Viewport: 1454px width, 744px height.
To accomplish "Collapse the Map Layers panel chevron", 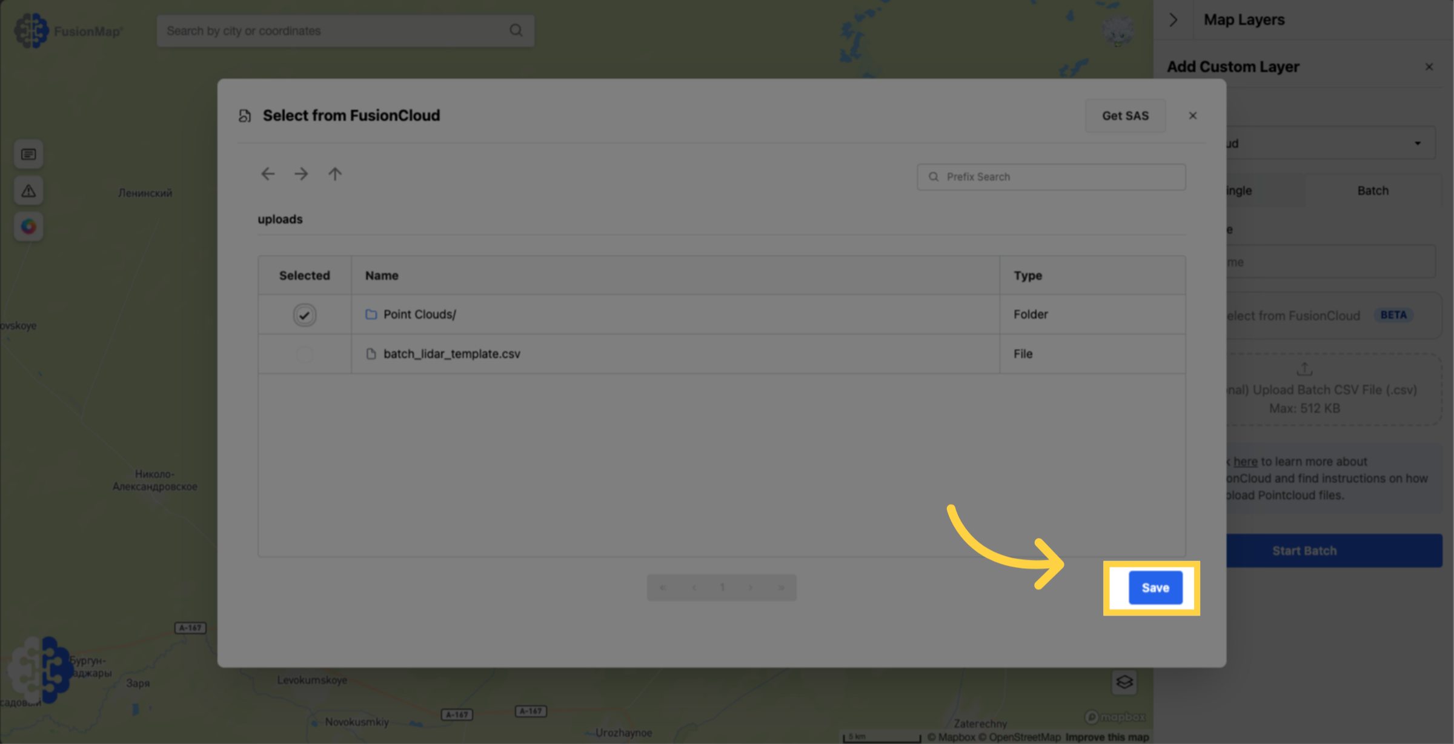I will point(1173,20).
